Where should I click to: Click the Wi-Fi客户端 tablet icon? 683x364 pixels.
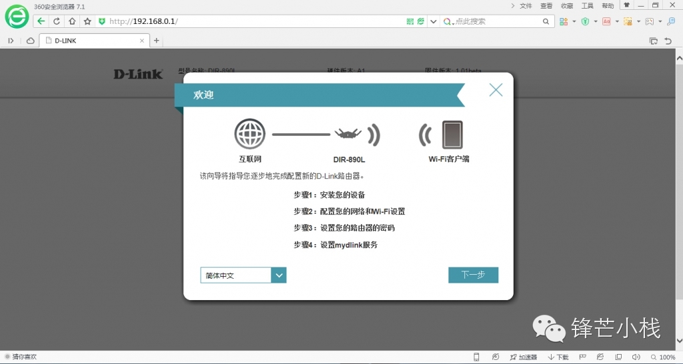click(x=452, y=134)
